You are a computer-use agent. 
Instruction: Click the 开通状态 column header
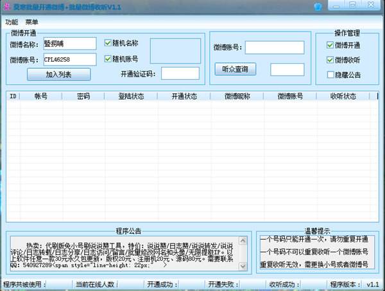pyautogui.click(x=184, y=96)
